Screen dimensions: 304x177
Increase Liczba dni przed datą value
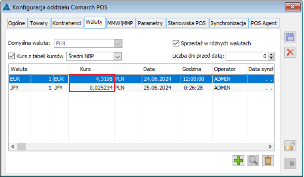272,54
